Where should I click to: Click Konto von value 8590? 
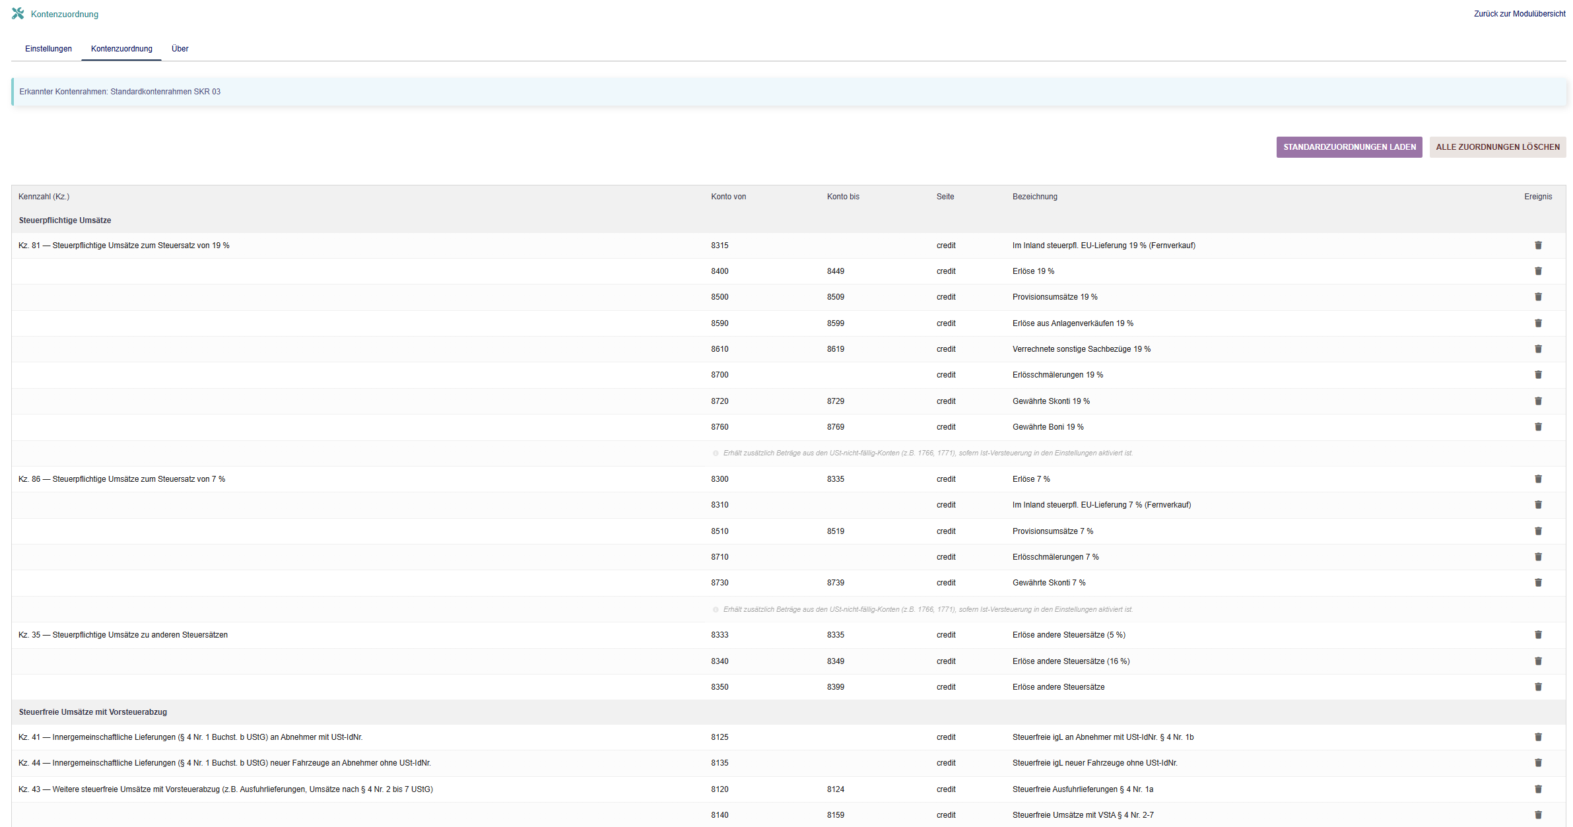720,323
